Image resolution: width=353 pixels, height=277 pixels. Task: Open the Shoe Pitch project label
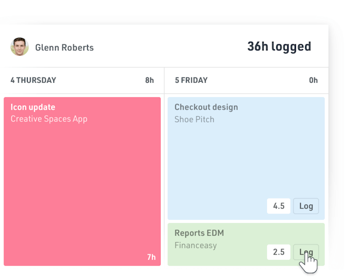tap(194, 119)
